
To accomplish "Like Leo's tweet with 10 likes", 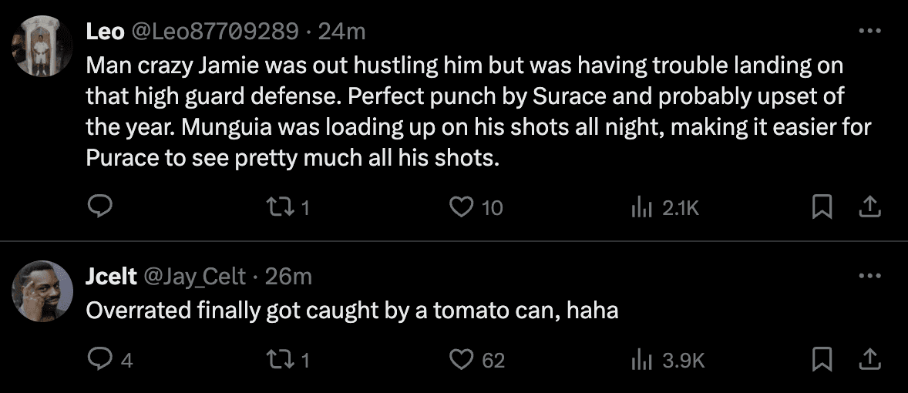I will click(462, 206).
